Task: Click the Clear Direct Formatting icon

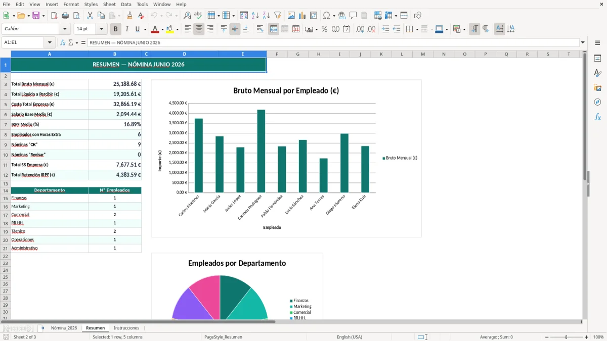Action: (141, 16)
